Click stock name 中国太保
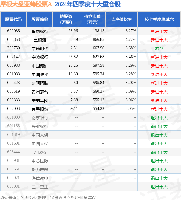This screenshot has height=200, width=181. (x=40, y=143)
